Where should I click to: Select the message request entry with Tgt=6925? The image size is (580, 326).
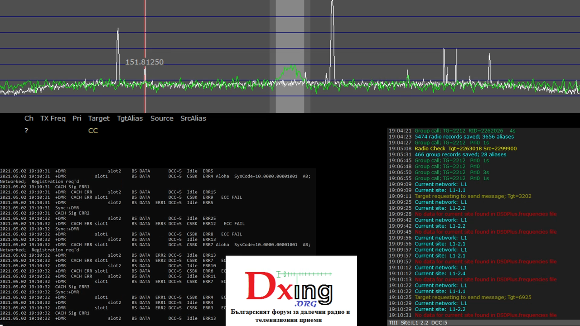460,297
